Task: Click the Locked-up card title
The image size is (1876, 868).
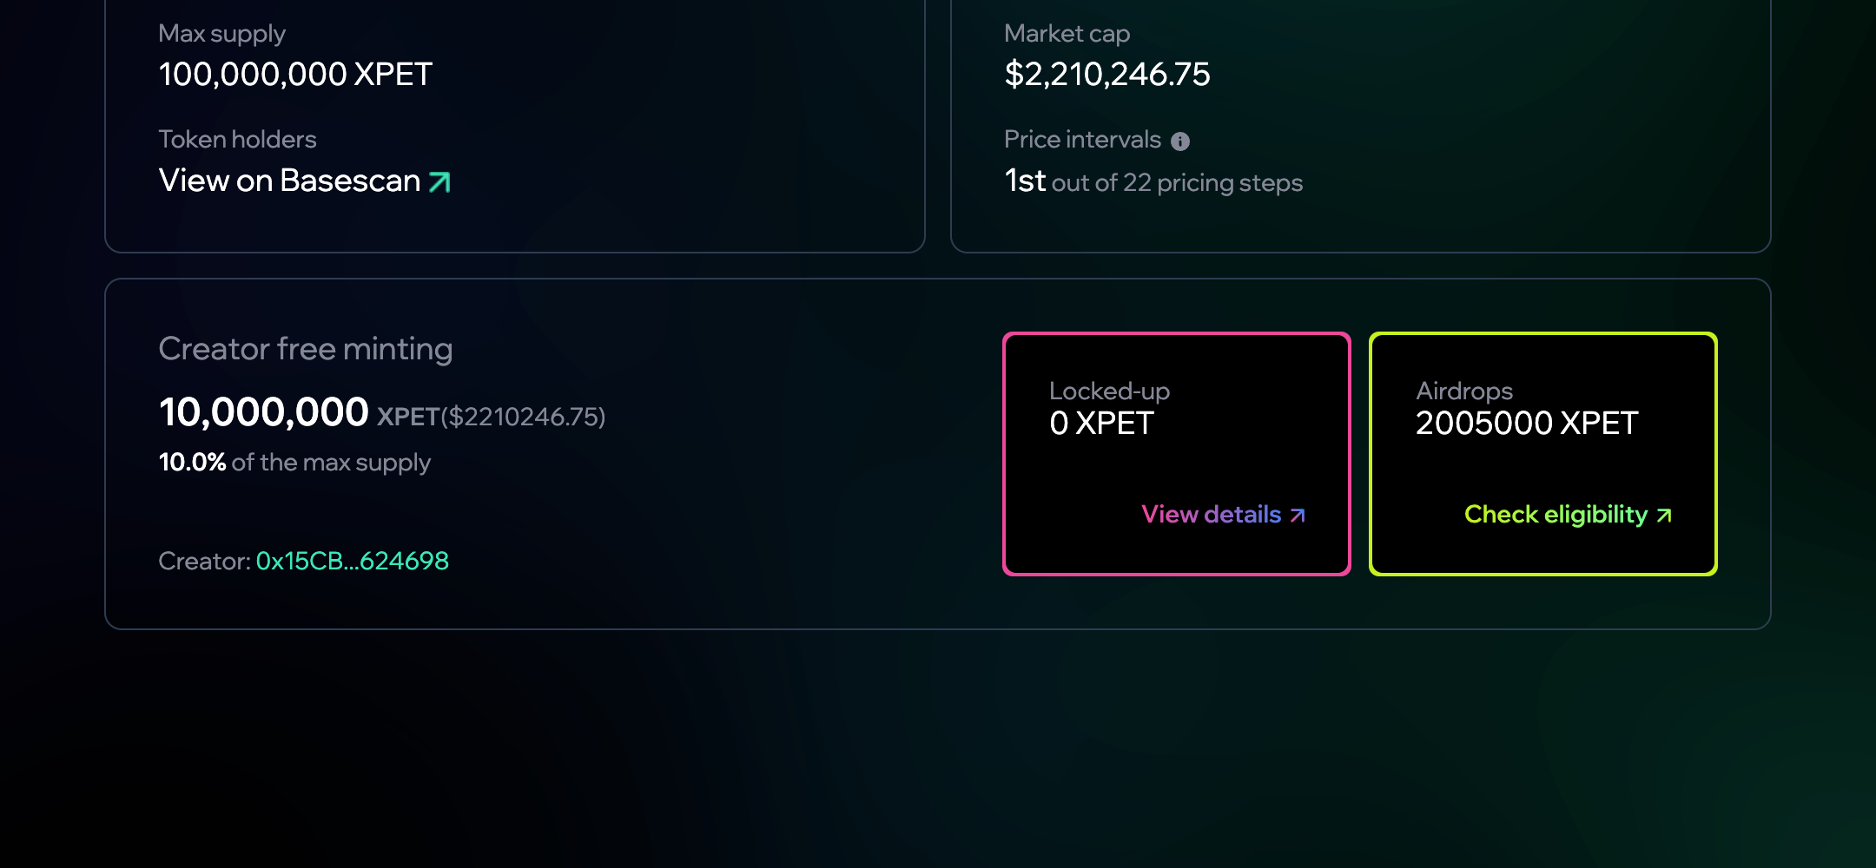Action: pos(1109,391)
